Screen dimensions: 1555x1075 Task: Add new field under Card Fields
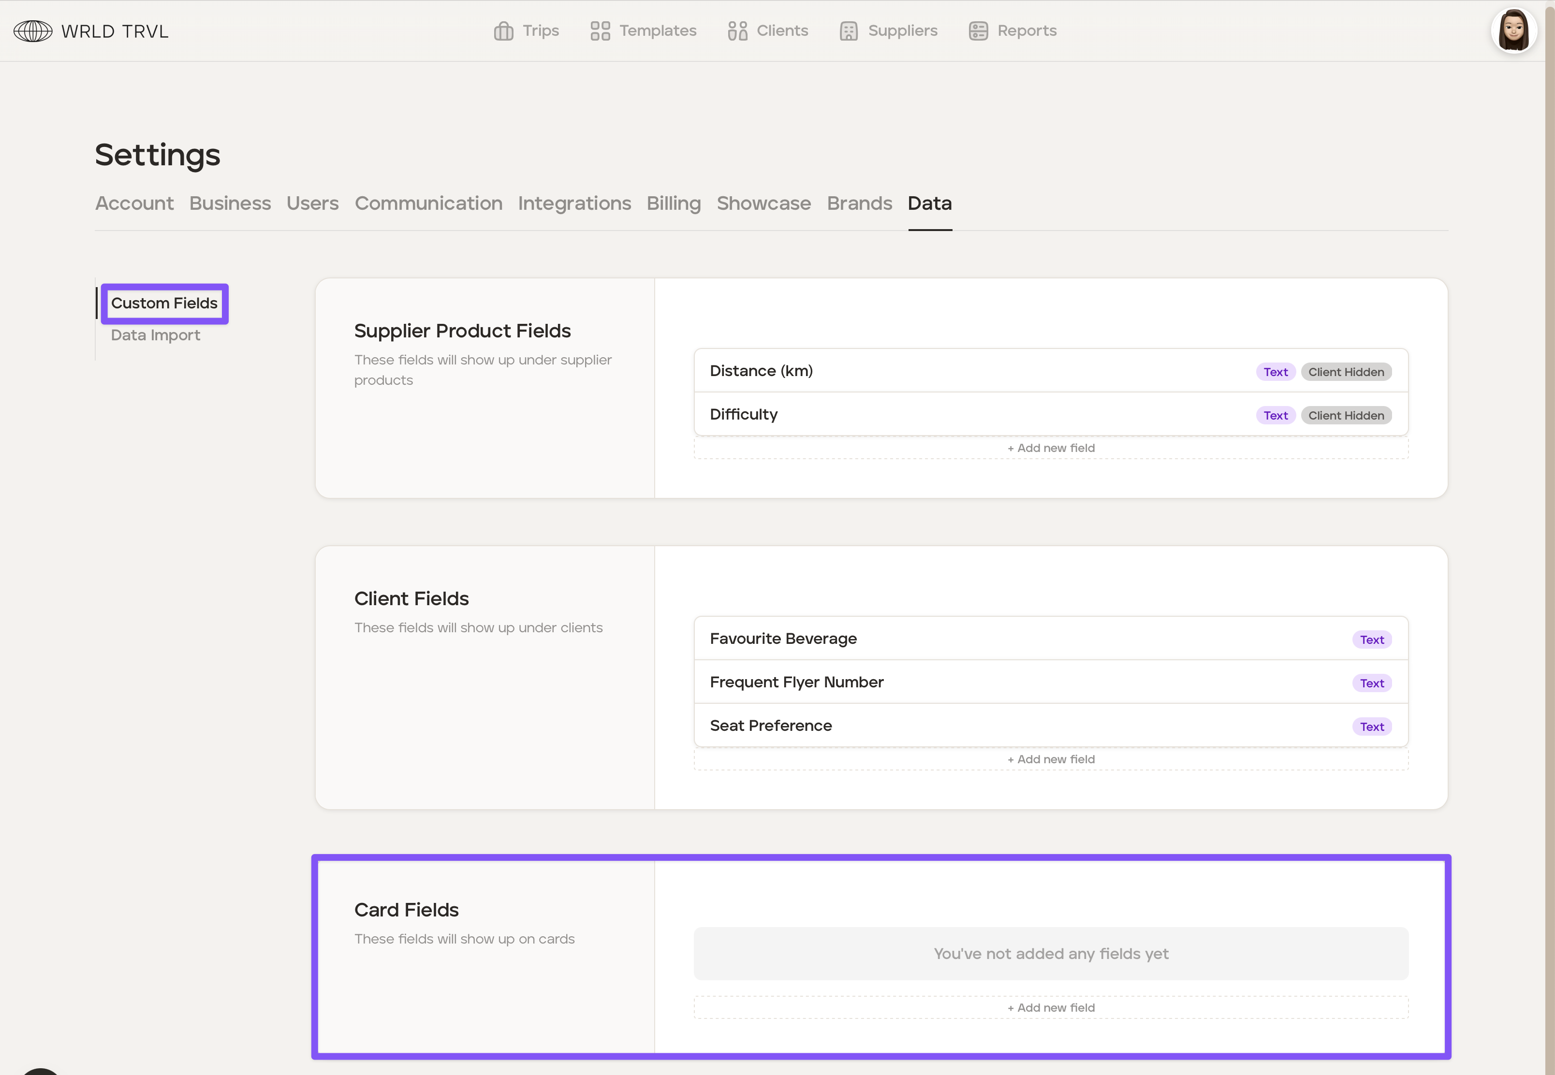pyautogui.click(x=1050, y=1008)
